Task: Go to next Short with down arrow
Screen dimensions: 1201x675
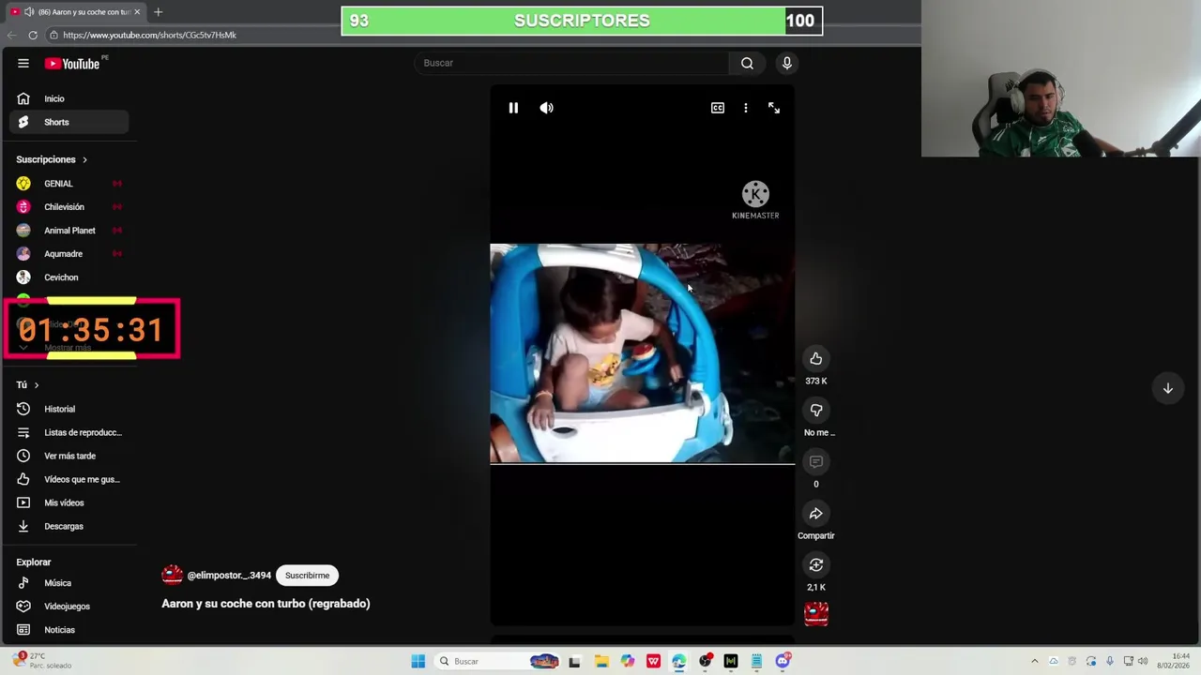Action: click(1168, 388)
